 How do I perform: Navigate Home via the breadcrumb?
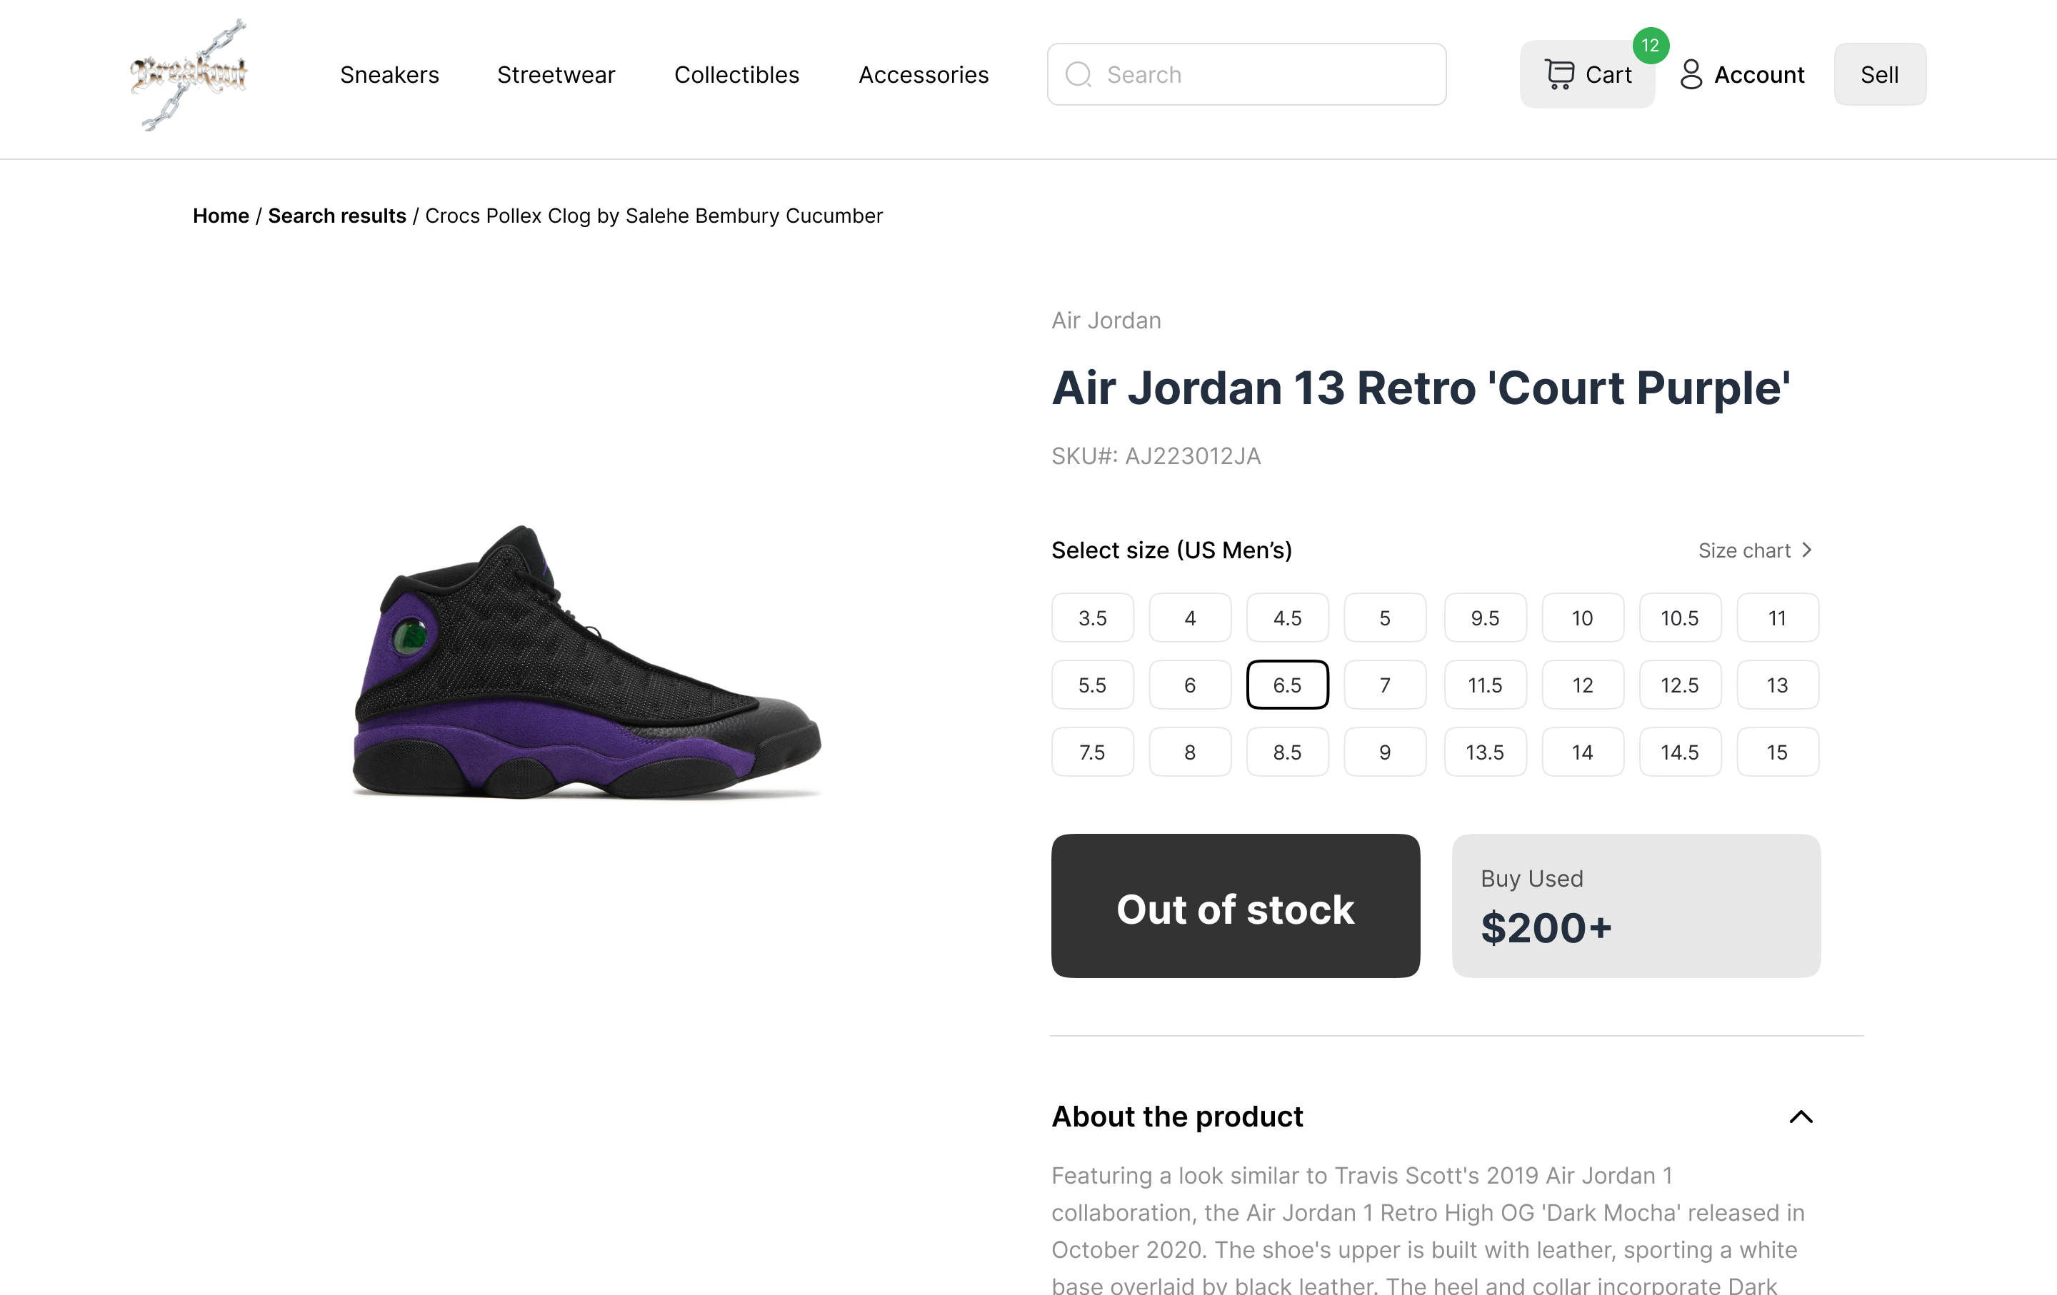point(221,215)
